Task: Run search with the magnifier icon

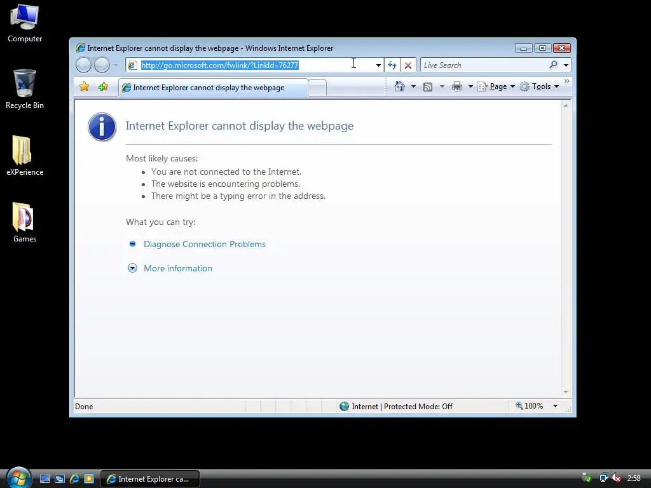Action: (553, 65)
